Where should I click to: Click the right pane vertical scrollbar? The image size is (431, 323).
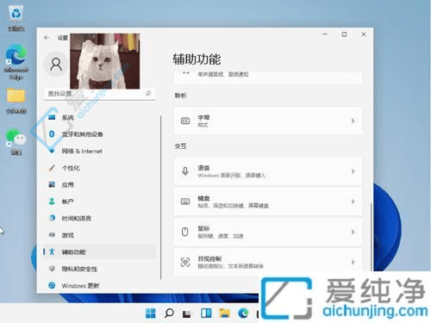tap(371, 237)
